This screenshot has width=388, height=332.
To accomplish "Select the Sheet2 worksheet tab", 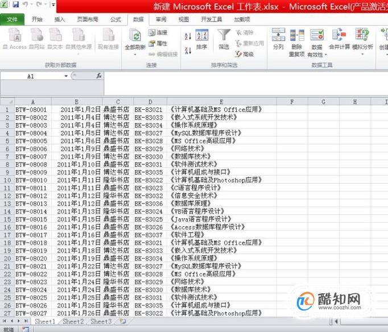I will 73,321.
